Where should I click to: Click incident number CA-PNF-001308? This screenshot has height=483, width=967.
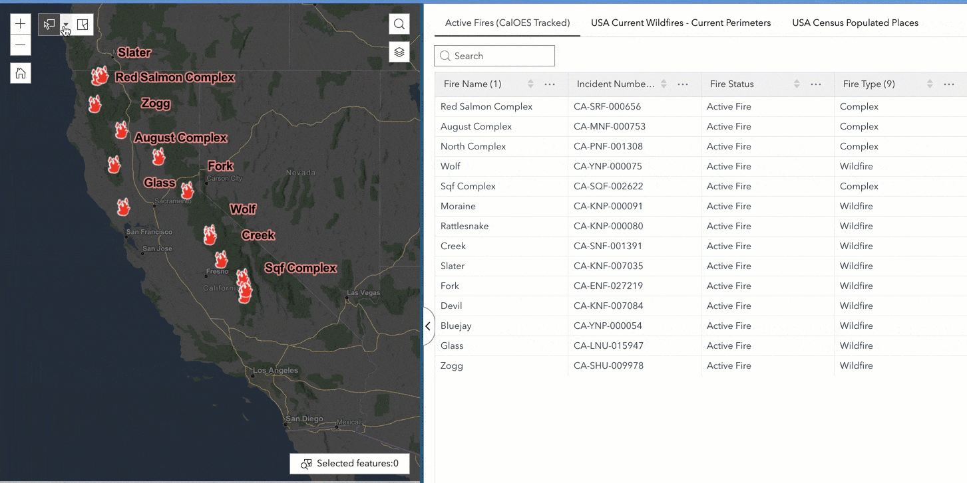[608, 146]
